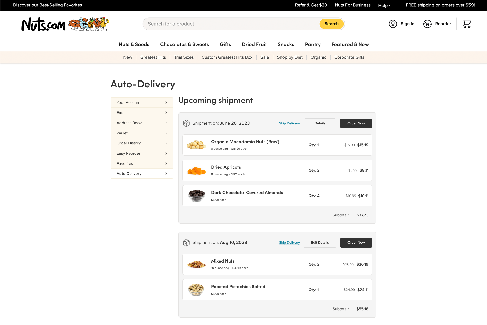Open Dried Fruit menu

coord(254,44)
